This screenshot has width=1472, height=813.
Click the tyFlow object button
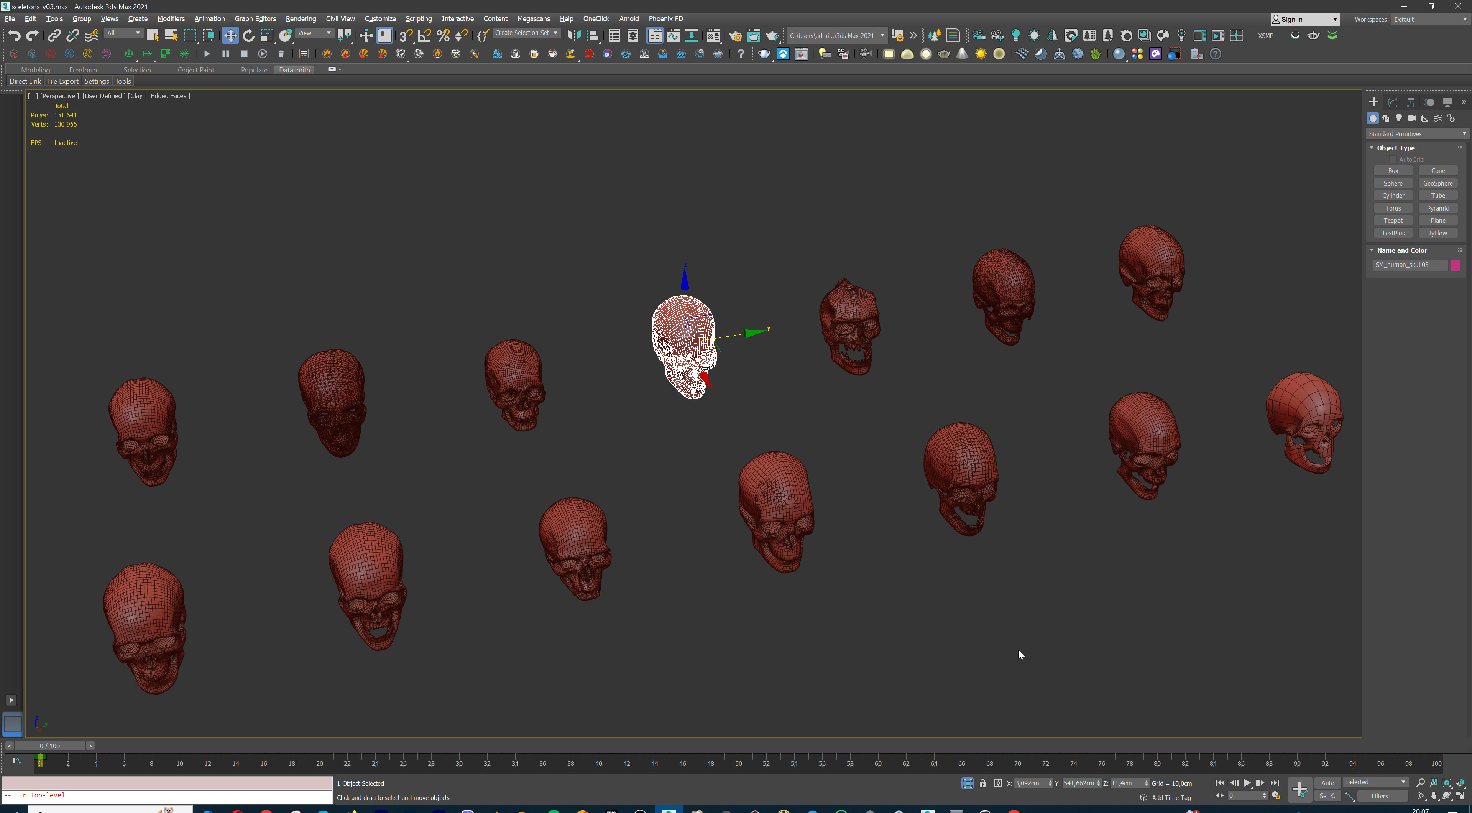pos(1438,233)
